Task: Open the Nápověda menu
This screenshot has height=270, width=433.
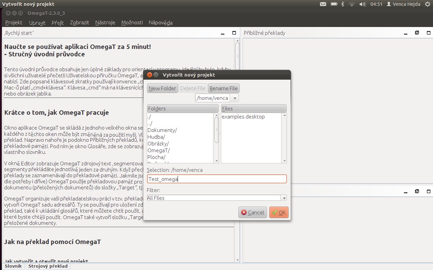Action: pos(161,23)
